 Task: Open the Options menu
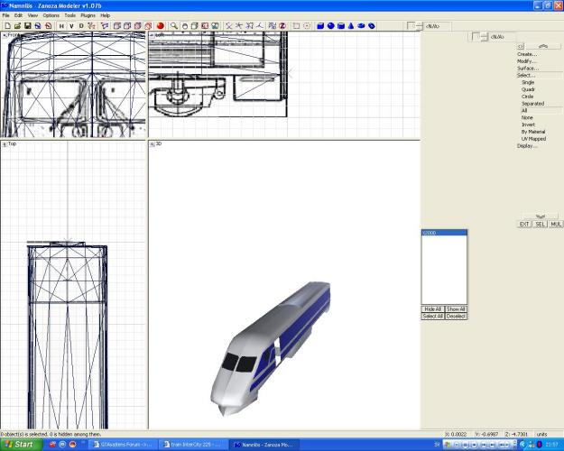tap(51, 15)
